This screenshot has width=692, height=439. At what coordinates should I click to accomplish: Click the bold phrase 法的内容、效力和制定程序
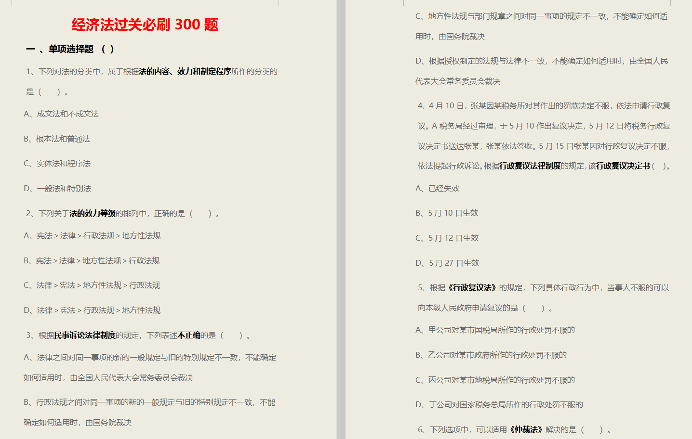point(185,72)
